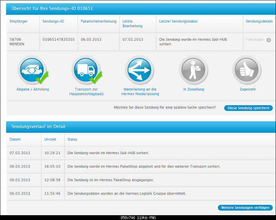
Task: Click recipient cell 58706 MENDEN
Action: point(17,42)
